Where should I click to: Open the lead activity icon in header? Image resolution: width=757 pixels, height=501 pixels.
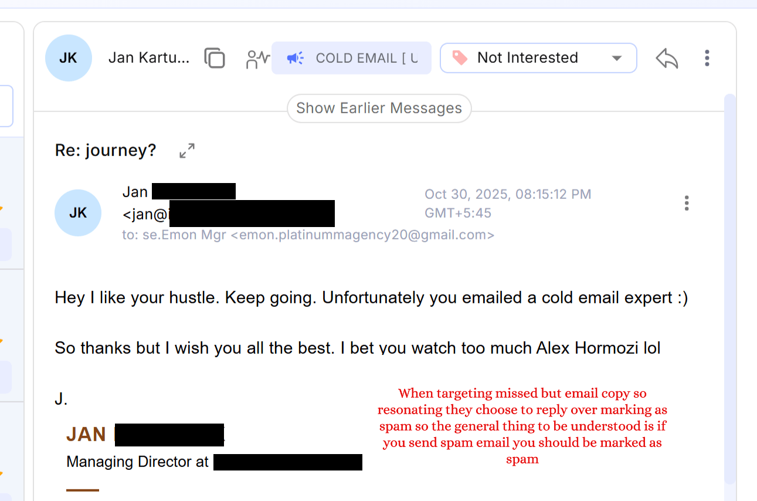point(257,58)
